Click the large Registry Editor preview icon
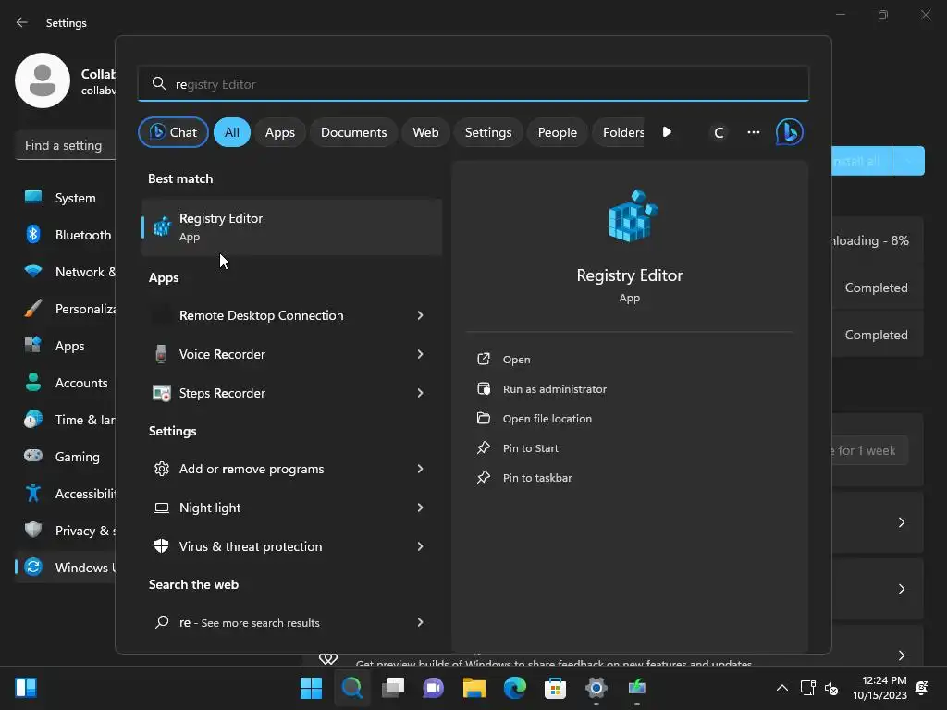This screenshot has width=947, height=710. tap(633, 215)
